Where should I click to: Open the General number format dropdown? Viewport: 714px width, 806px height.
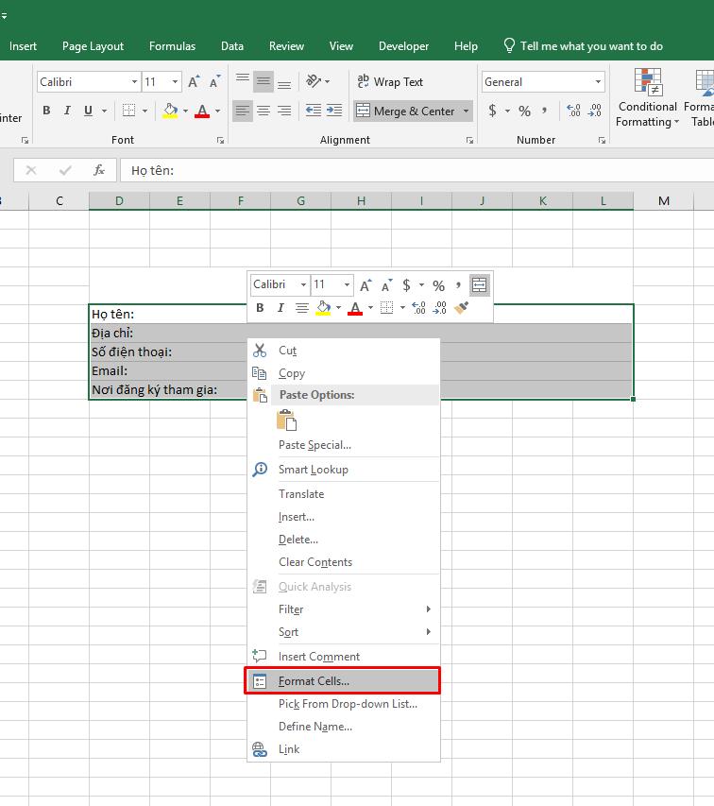click(x=598, y=81)
